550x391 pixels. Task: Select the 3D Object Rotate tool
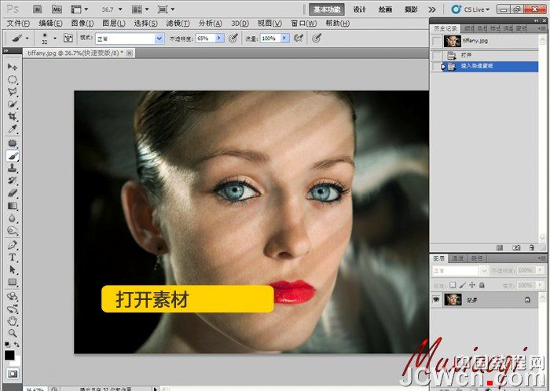click(13, 297)
